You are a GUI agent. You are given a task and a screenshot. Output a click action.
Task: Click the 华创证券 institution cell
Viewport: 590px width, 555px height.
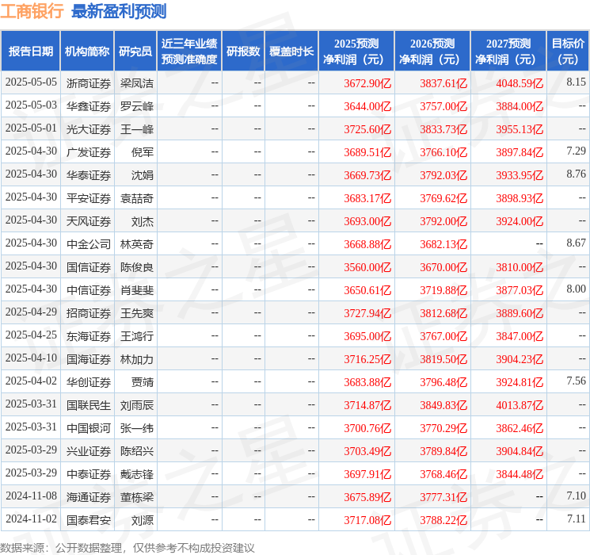click(89, 382)
